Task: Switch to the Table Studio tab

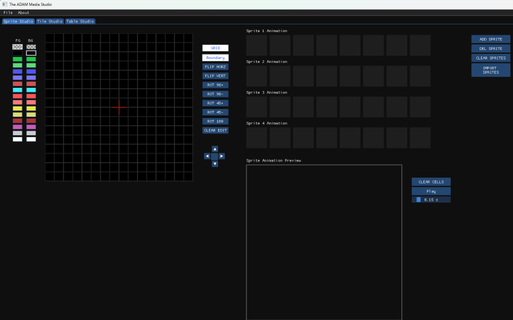Action: point(80,21)
